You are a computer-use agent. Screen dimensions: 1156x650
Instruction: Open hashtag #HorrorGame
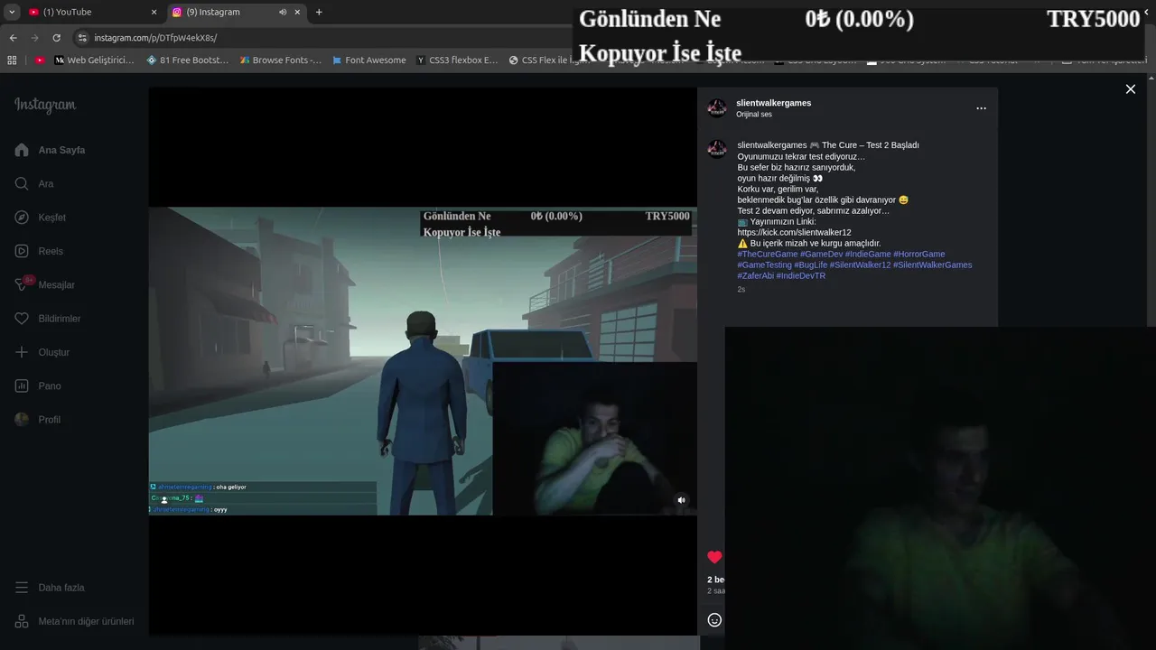tap(919, 254)
